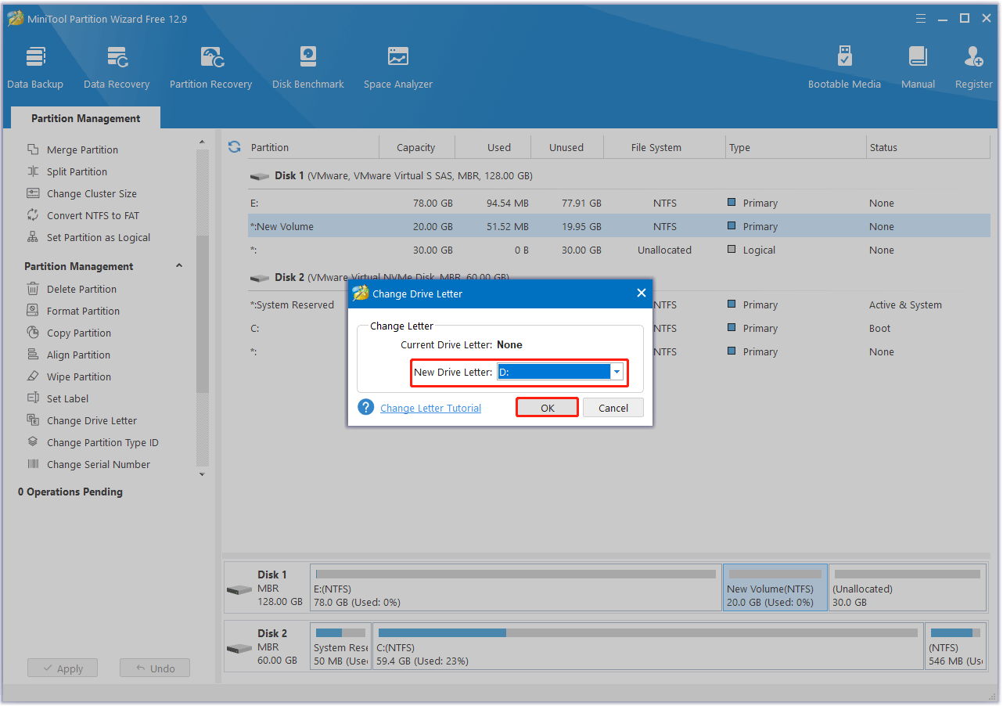
Task: Select the Wipe Partition option
Action: 78,376
